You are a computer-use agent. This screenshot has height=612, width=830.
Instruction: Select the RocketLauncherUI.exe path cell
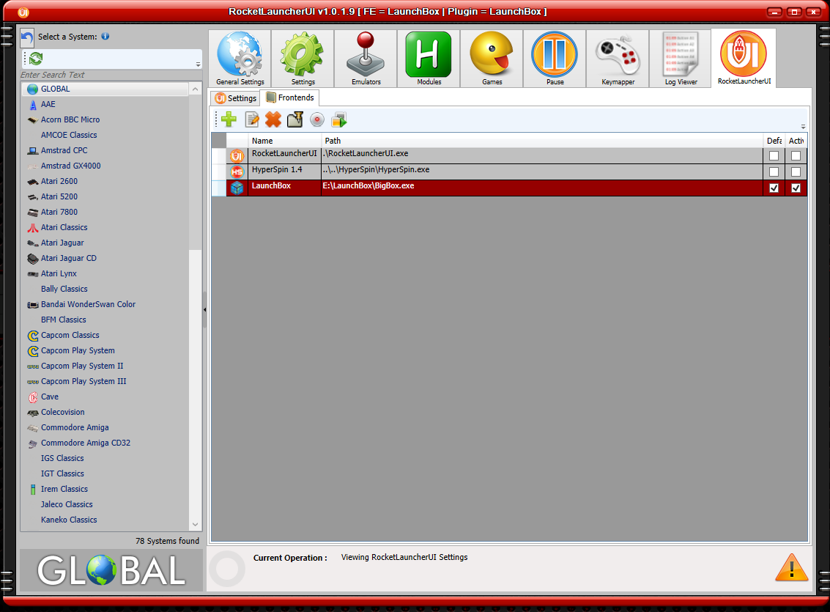tap(542, 155)
